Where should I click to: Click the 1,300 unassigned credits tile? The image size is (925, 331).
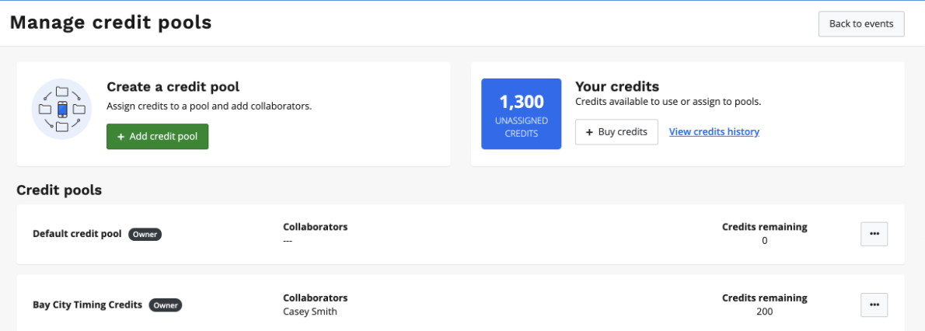(521, 113)
